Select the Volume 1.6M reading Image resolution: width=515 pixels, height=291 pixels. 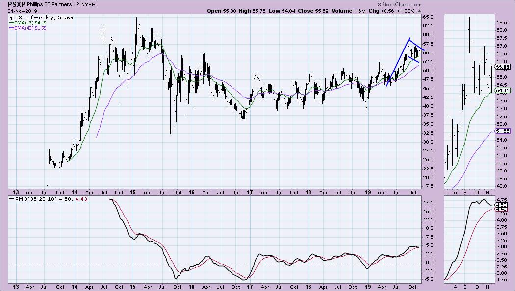[x=348, y=11]
